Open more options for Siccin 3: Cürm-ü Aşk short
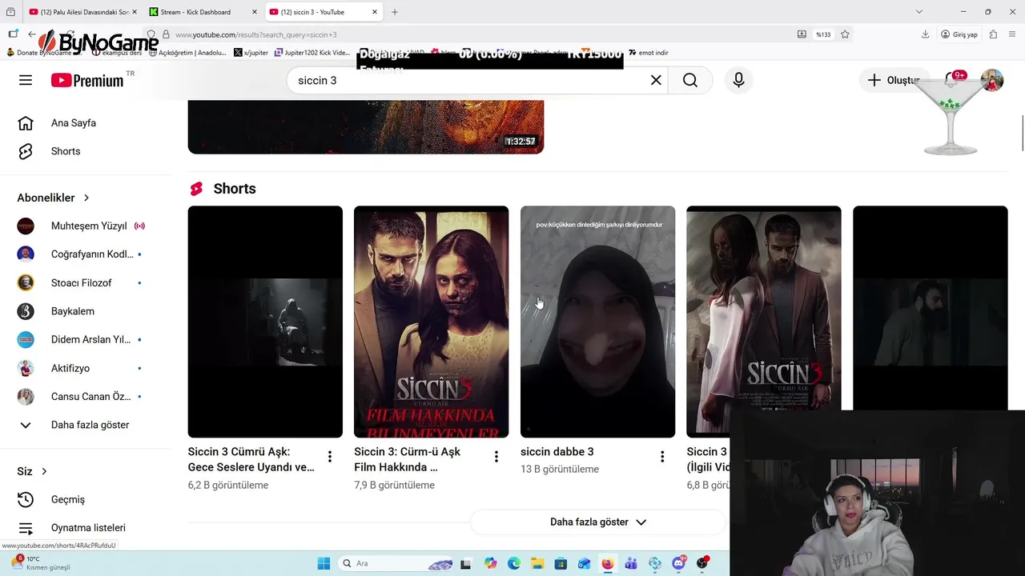Image resolution: width=1025 pixels, height=576 pixels. (496, 457)
